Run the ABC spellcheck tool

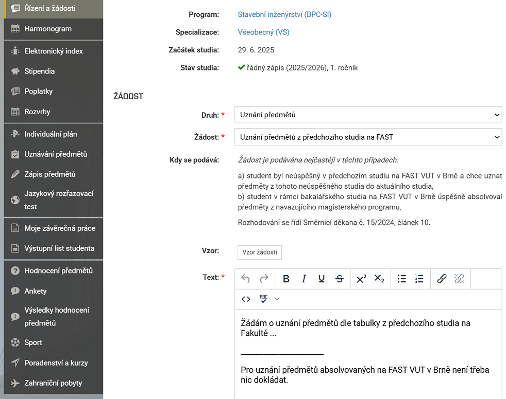click(x=264, y=299)
